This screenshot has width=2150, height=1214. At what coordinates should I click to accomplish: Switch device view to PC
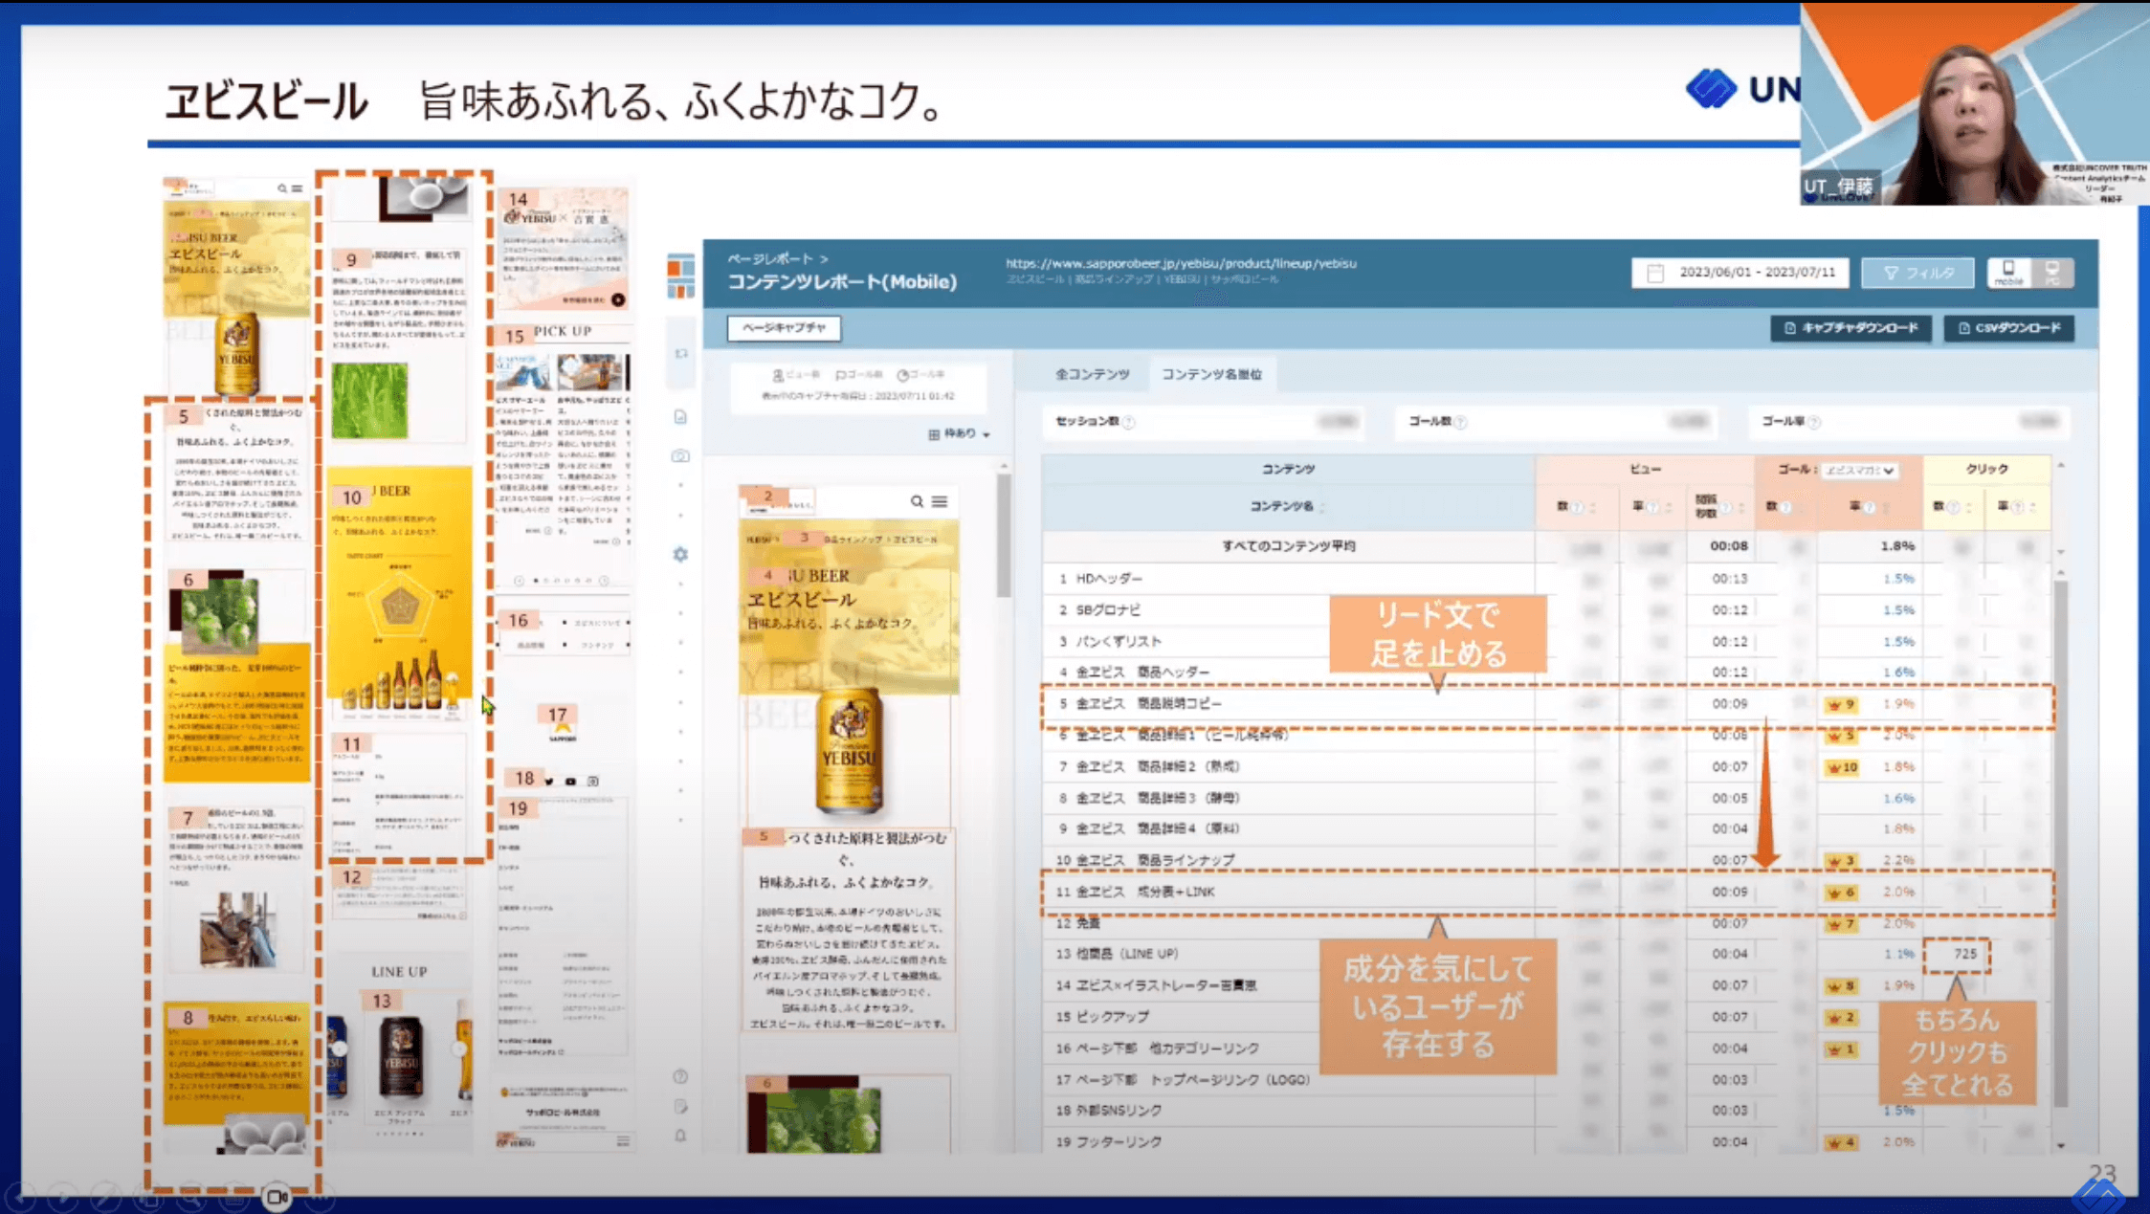coord(2051,273)
